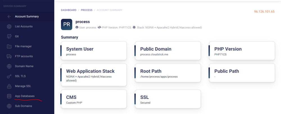Click the File manager folder icon
The width and height of the screenshot is (281, 114).
pos(9,46)
